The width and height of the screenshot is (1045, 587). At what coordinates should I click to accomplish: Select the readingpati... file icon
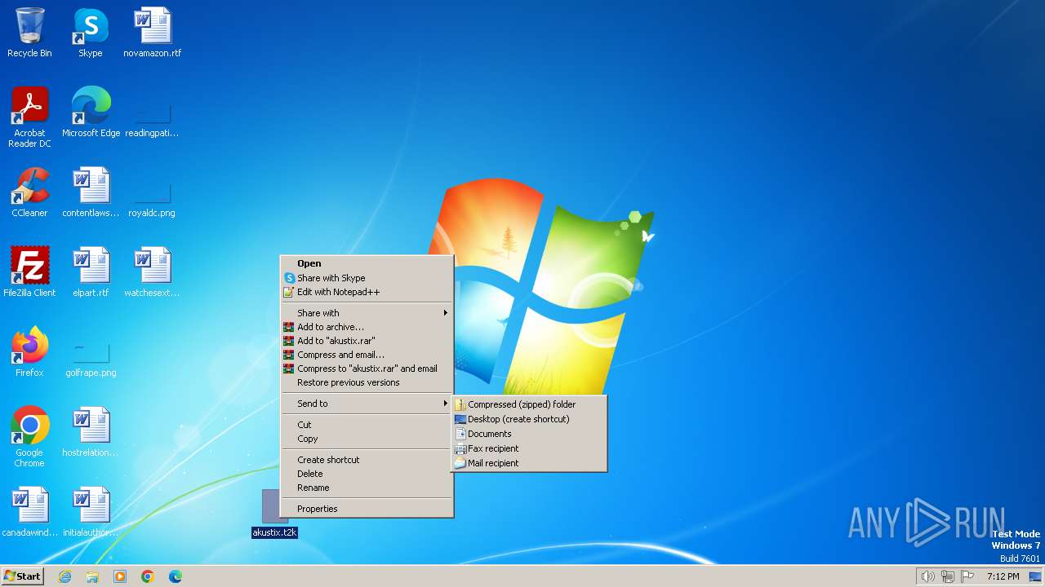point(153,113)
